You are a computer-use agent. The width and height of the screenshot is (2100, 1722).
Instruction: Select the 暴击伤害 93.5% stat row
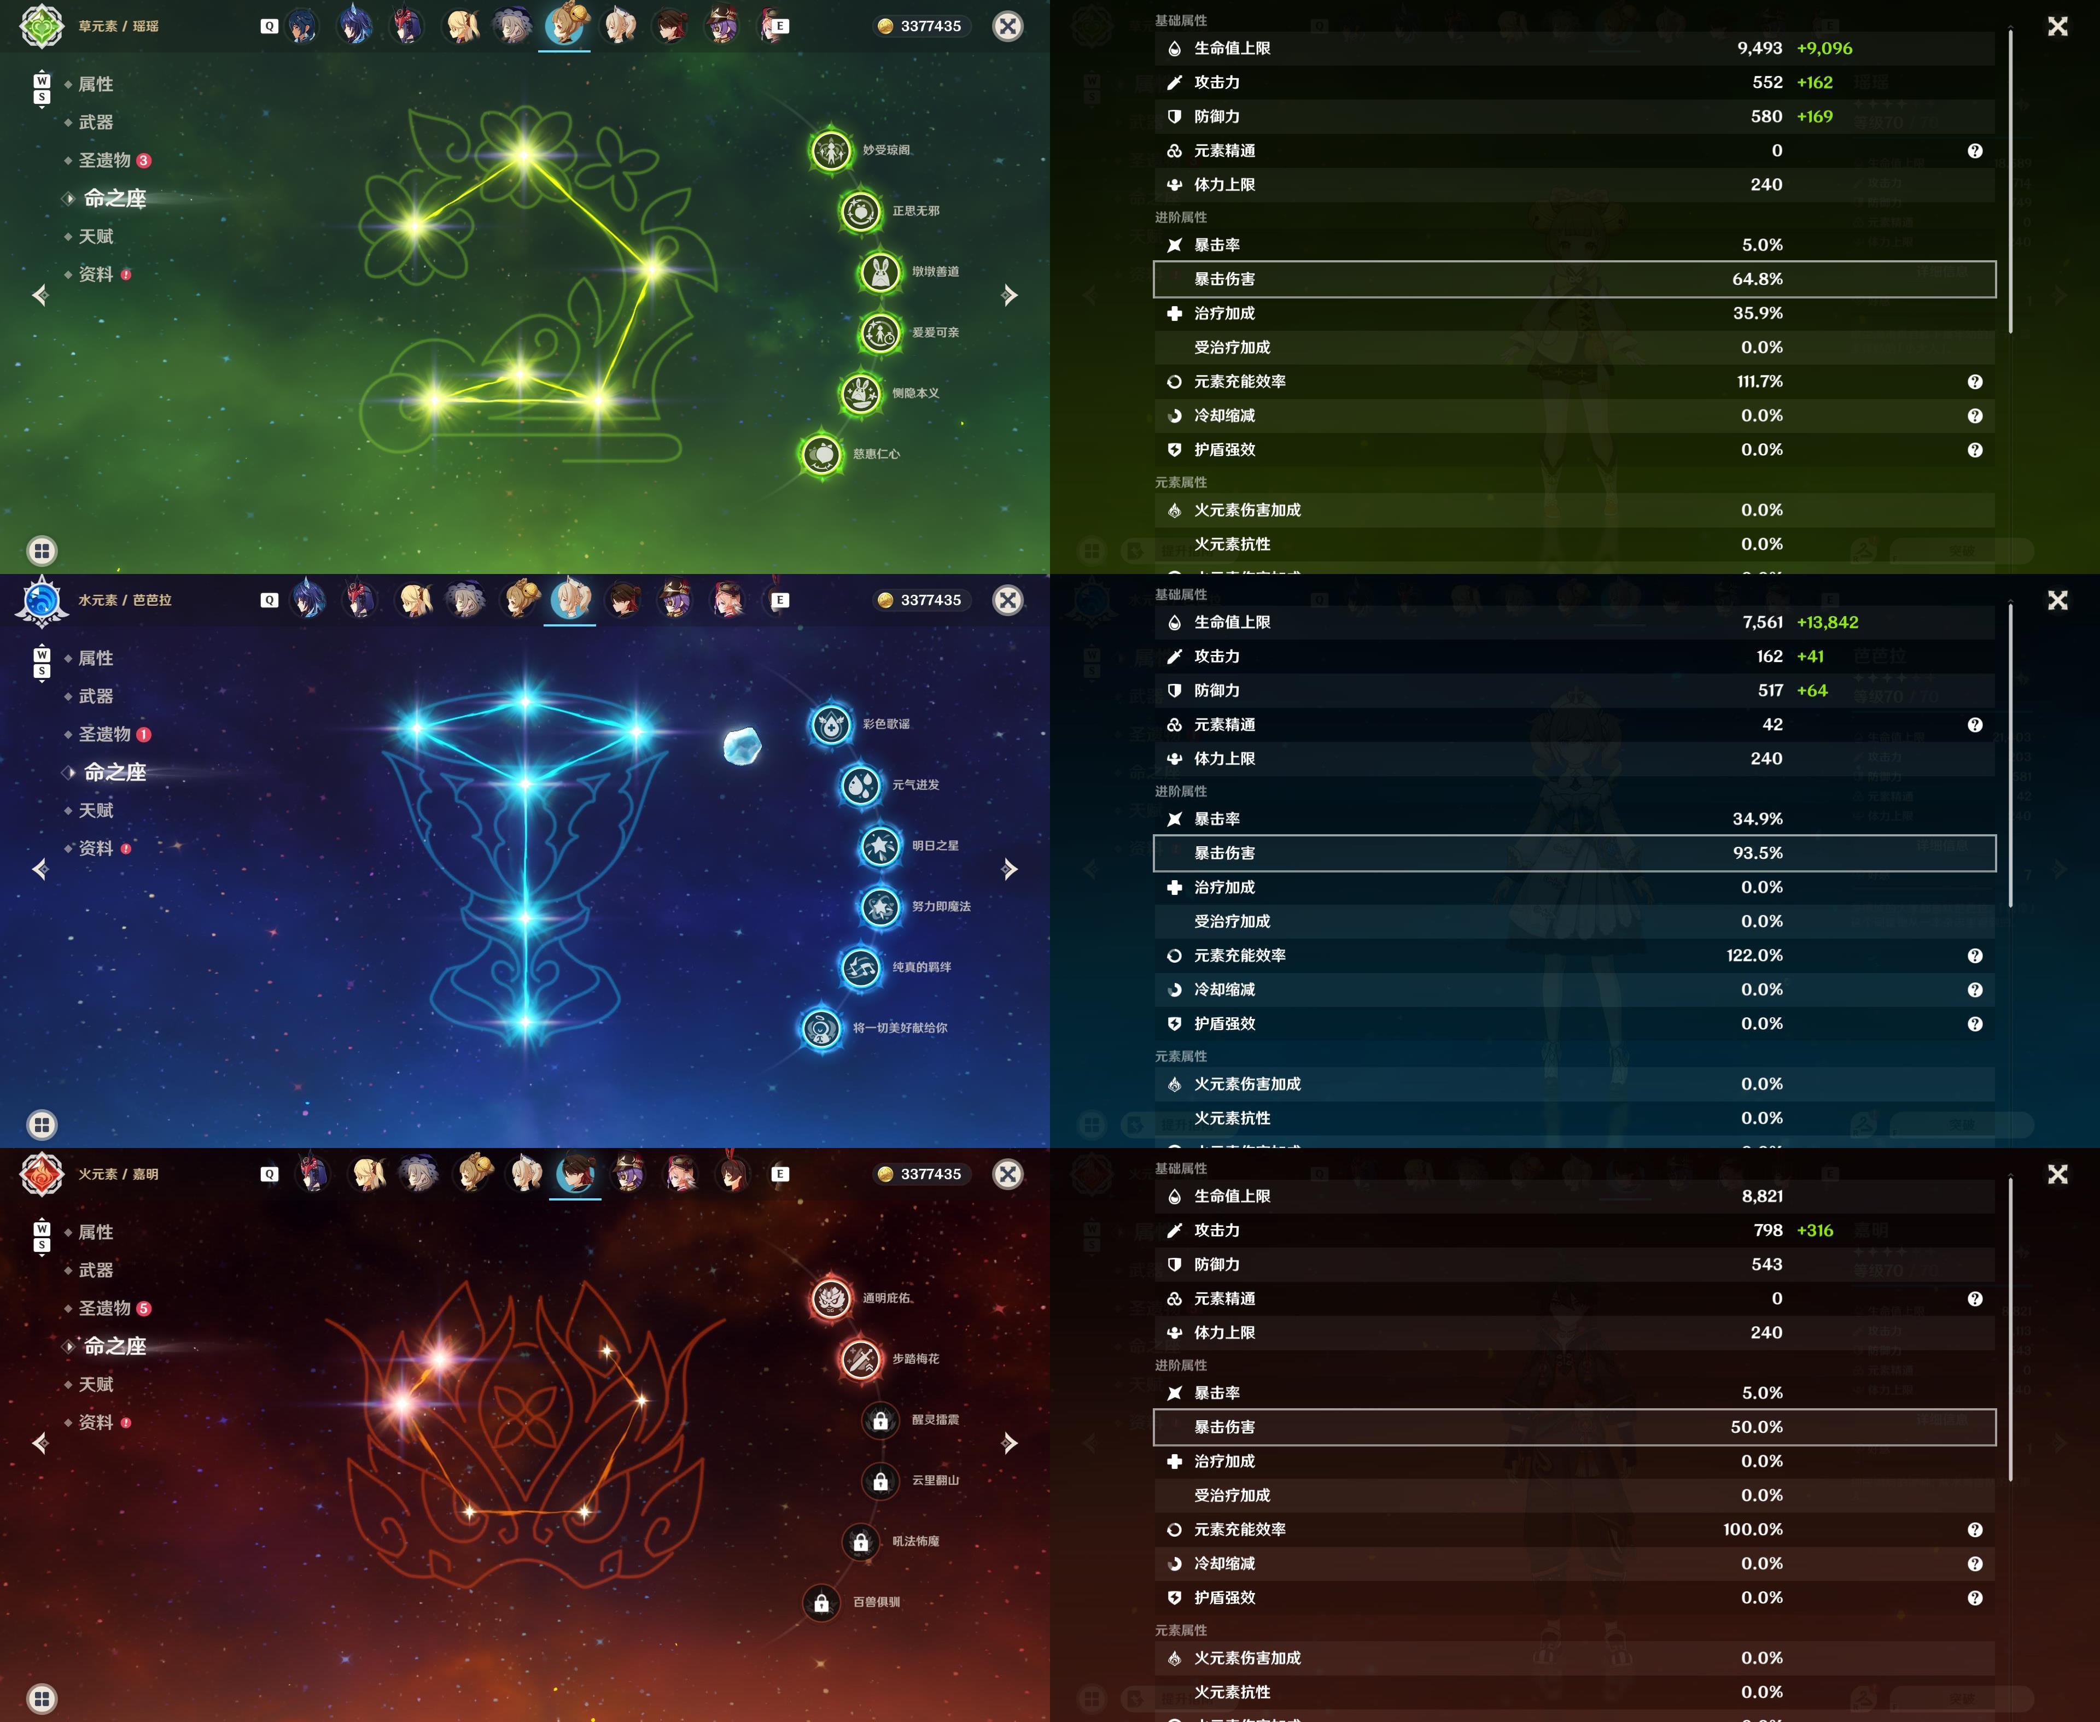pyautogui.click(x=1574, y=853)
